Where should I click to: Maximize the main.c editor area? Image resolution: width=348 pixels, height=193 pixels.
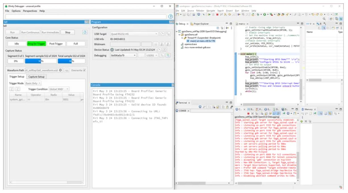click(302, 23)
